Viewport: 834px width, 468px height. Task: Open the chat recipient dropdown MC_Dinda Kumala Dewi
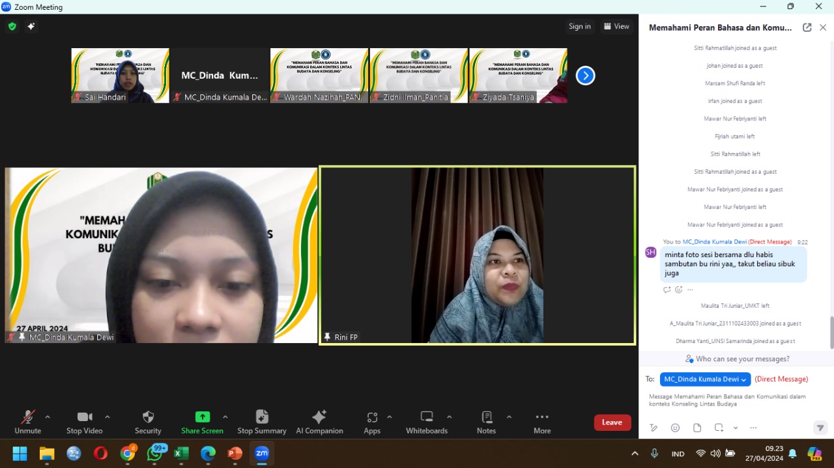pos(705,379)
